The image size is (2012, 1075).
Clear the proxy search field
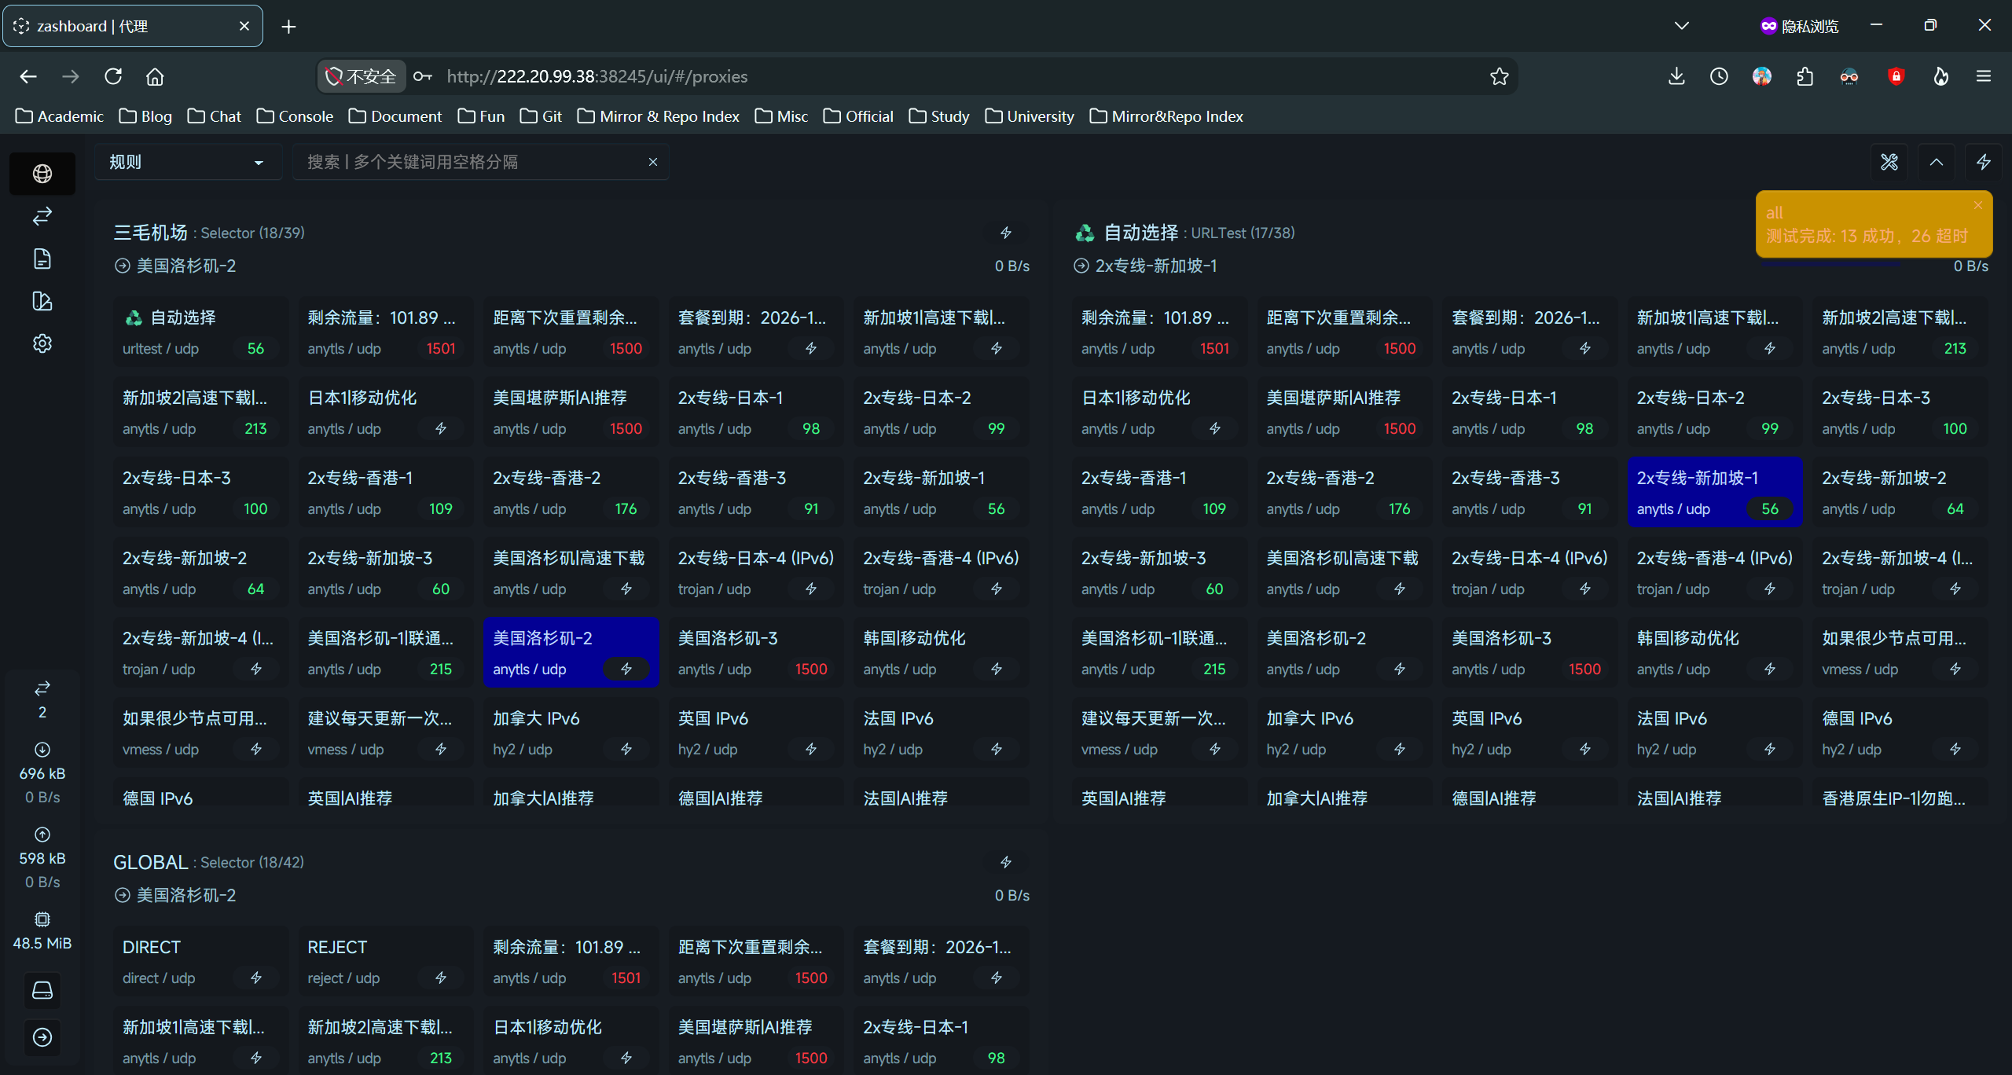coord(652,162)
